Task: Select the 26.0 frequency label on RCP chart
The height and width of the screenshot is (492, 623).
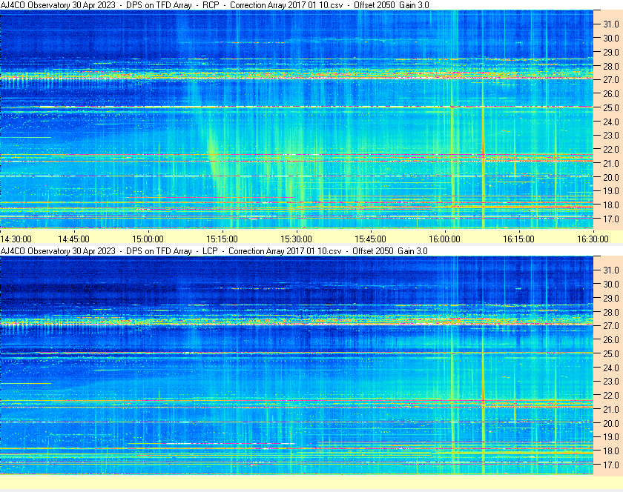Action: pos(611,93)
